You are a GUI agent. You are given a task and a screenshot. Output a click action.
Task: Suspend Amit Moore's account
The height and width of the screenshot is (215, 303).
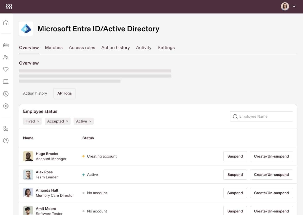tap(235, 211)
